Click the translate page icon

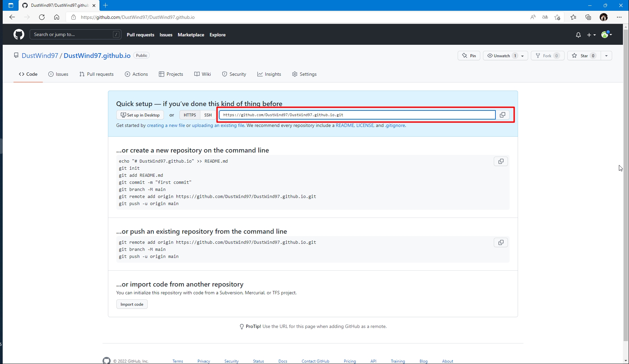pyautogui.click(x=545, y=17)
